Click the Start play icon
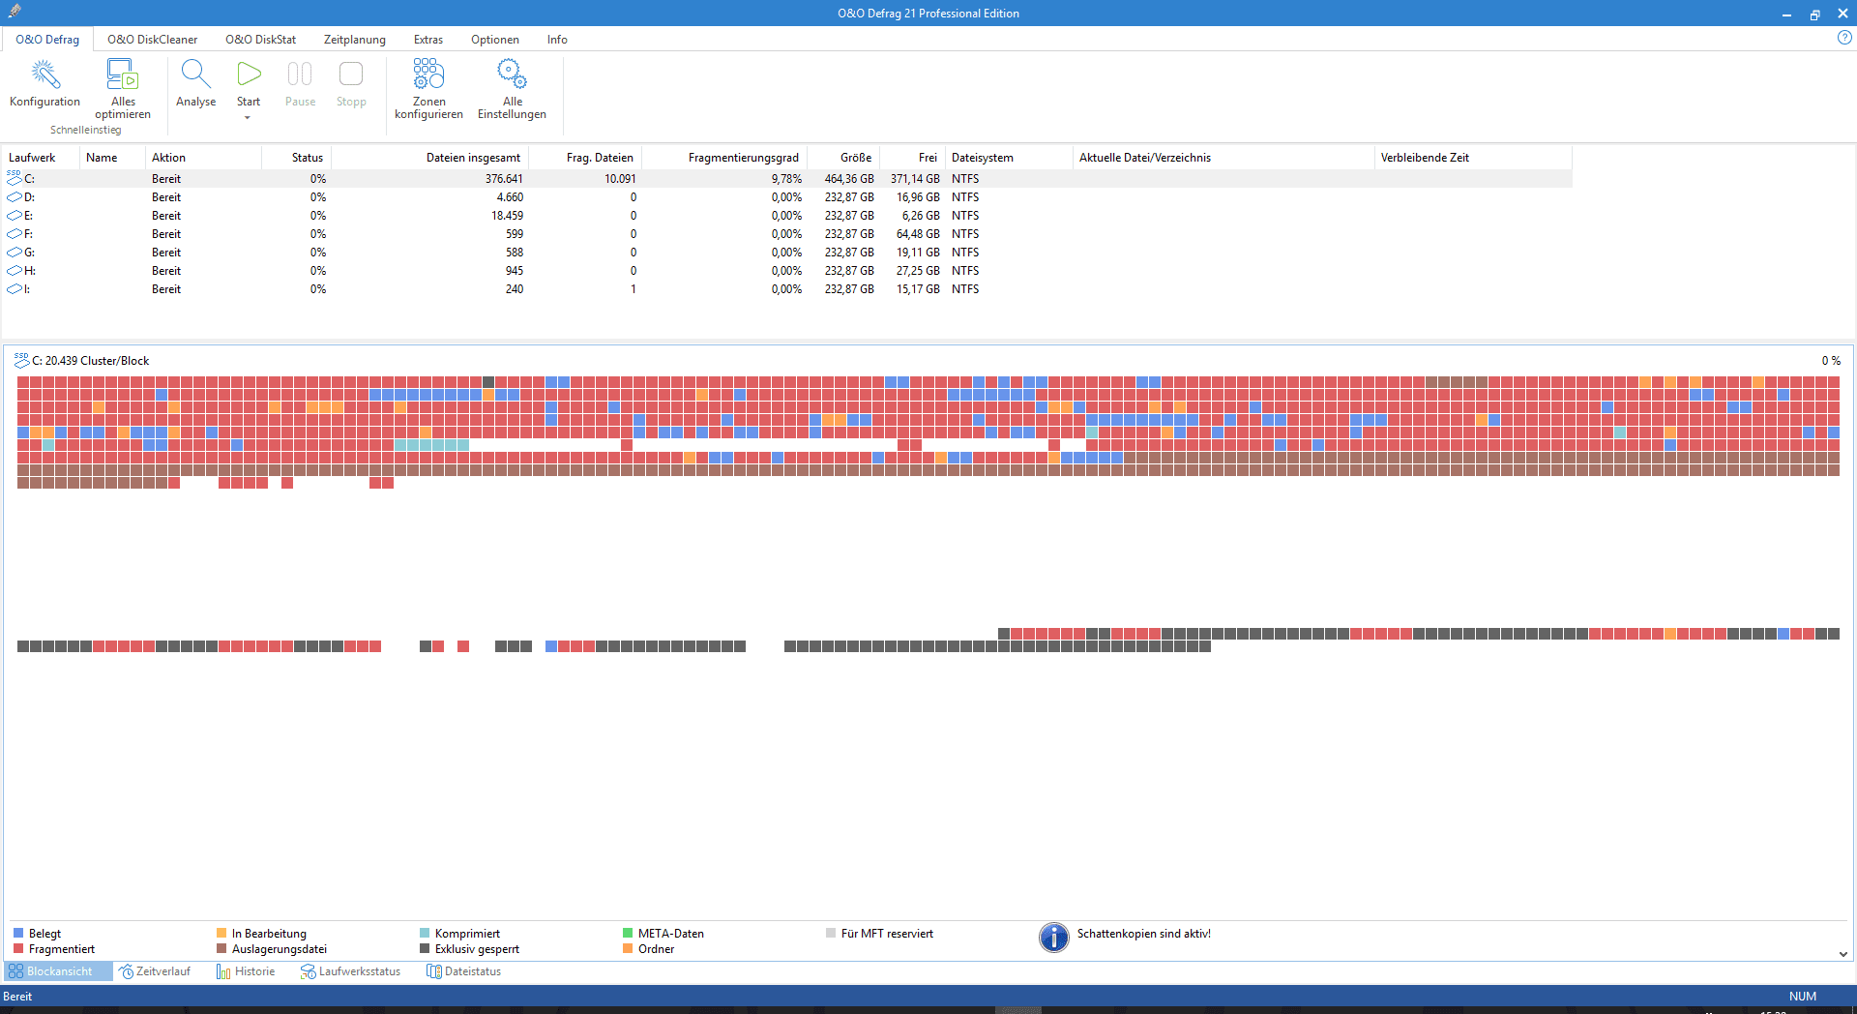 click(249, 75)
